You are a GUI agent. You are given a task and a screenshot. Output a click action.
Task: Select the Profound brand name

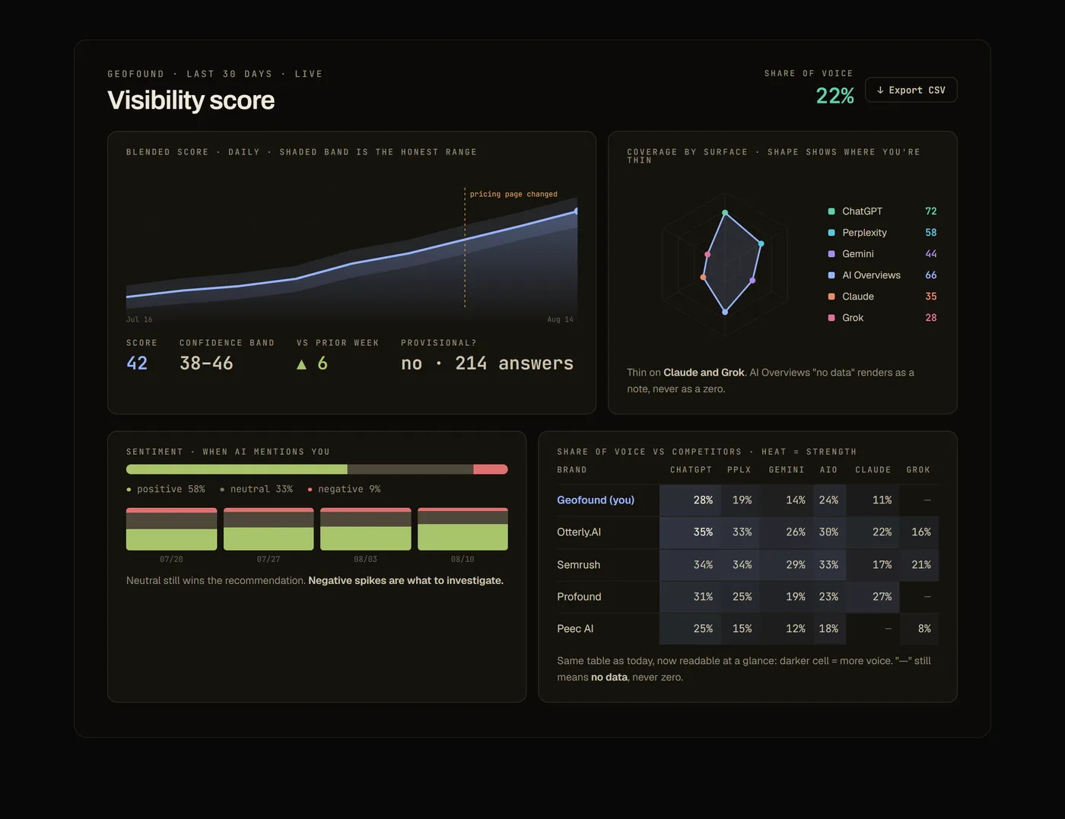coord(579,597)
